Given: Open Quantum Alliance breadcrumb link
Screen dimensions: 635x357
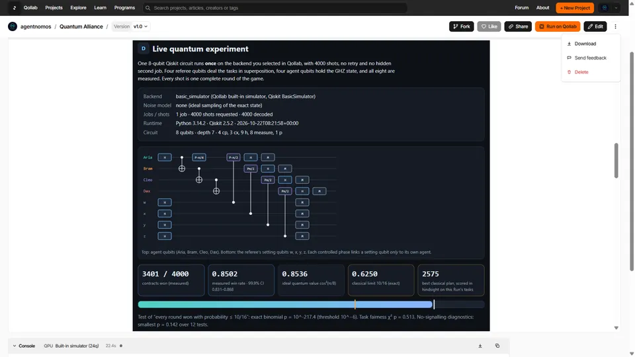Looking at the screenshot, I should (x=81, y=26).
